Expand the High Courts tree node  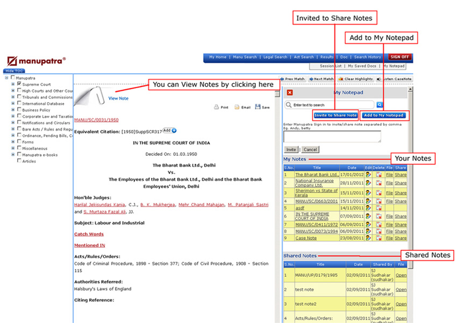[13, 91]
